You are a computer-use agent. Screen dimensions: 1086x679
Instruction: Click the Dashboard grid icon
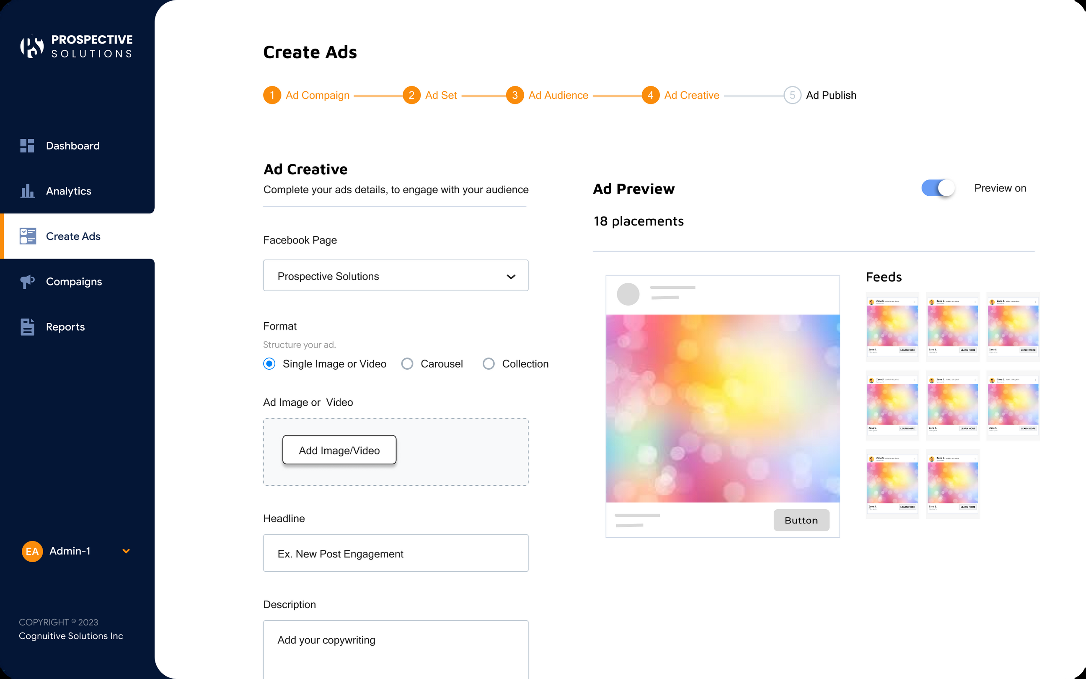pyautogui.click(x=27, y=145)
